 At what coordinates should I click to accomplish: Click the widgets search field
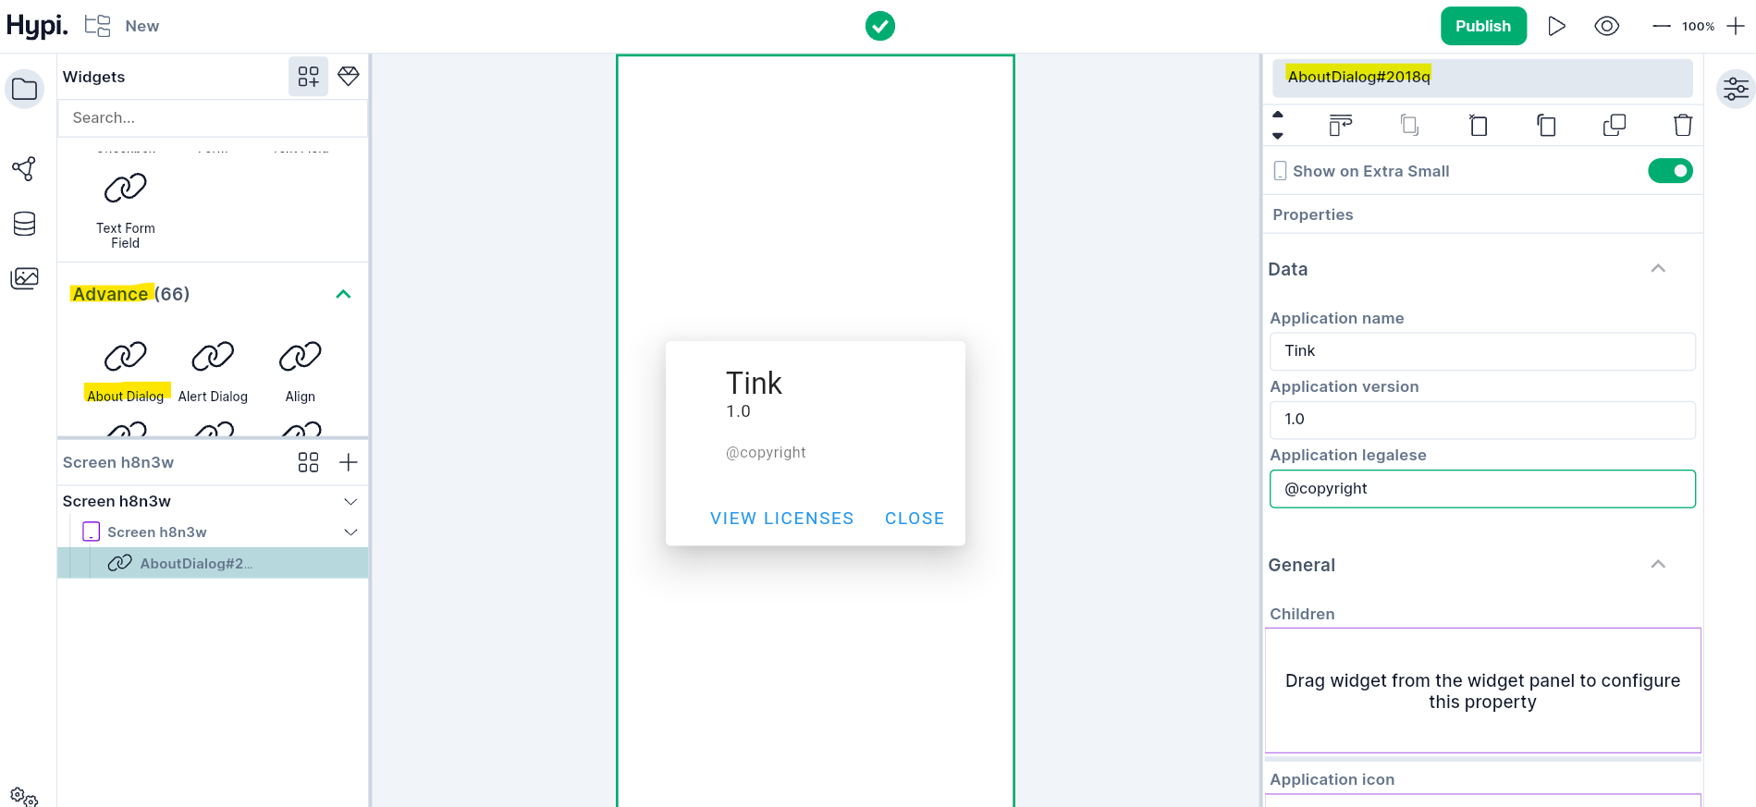[213, 118]
